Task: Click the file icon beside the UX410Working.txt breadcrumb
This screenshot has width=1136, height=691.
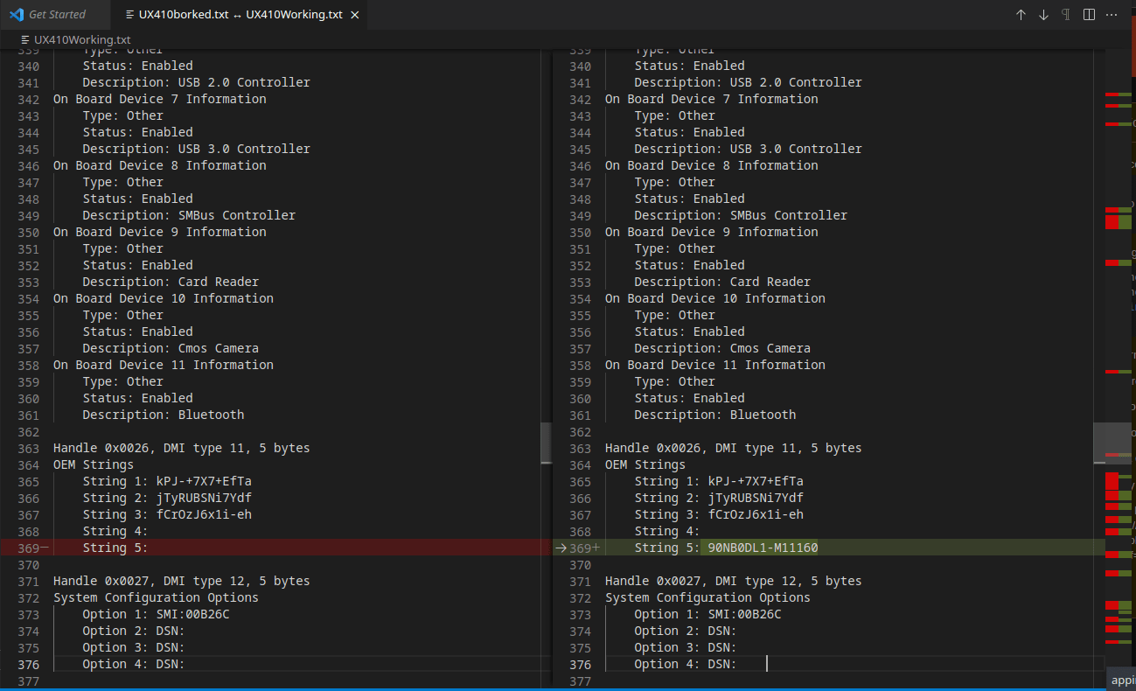Action: coord(24,39)
